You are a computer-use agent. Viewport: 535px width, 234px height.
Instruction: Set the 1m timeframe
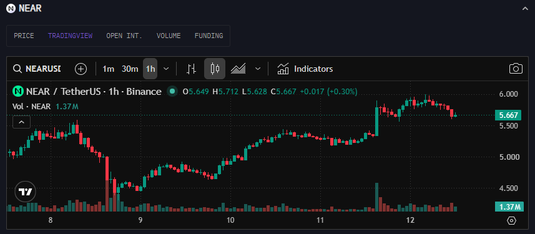(x=109, y=69)
